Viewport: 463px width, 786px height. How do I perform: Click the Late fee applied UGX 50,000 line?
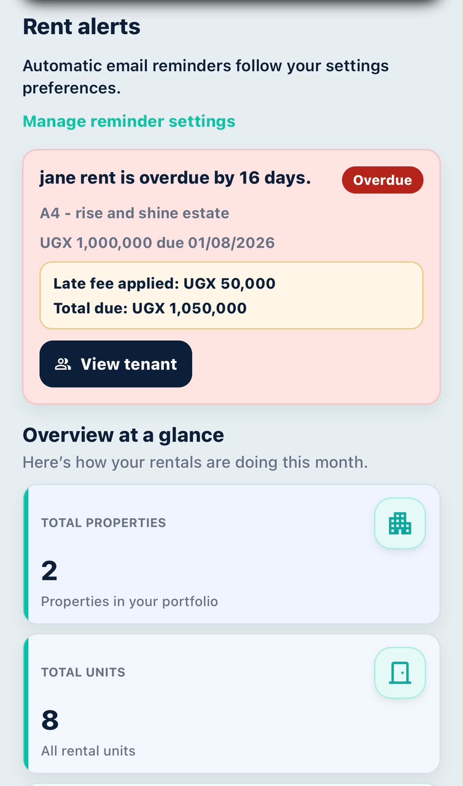coord(165,284)
